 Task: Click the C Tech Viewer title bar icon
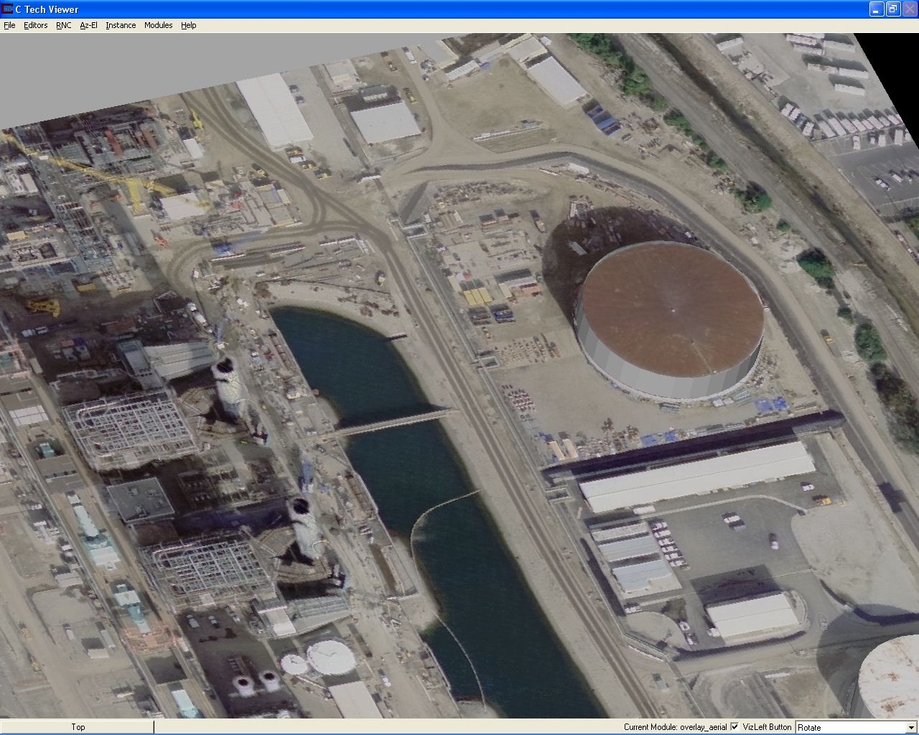pos(7,9)
